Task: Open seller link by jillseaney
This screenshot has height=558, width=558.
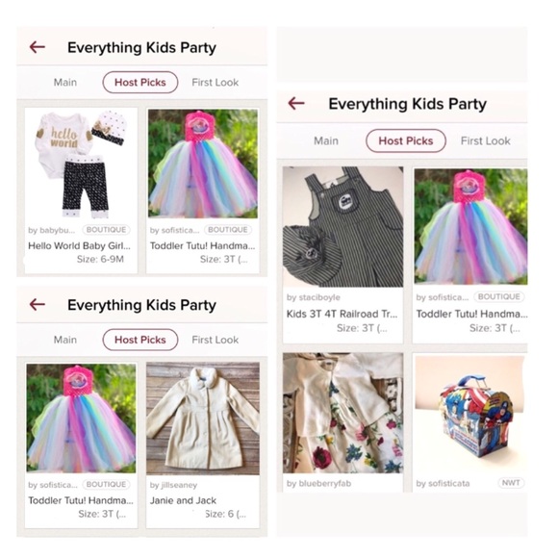Action: (x=173, y=485)
